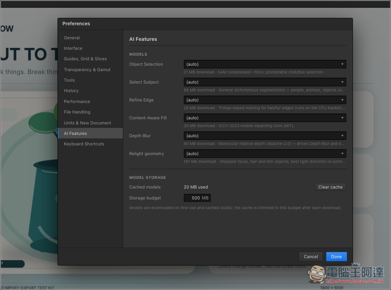Open the Refine Edge model dropdown
Image resolution: width=391 pixels, height=290 pixels.
tap(265, 100)
